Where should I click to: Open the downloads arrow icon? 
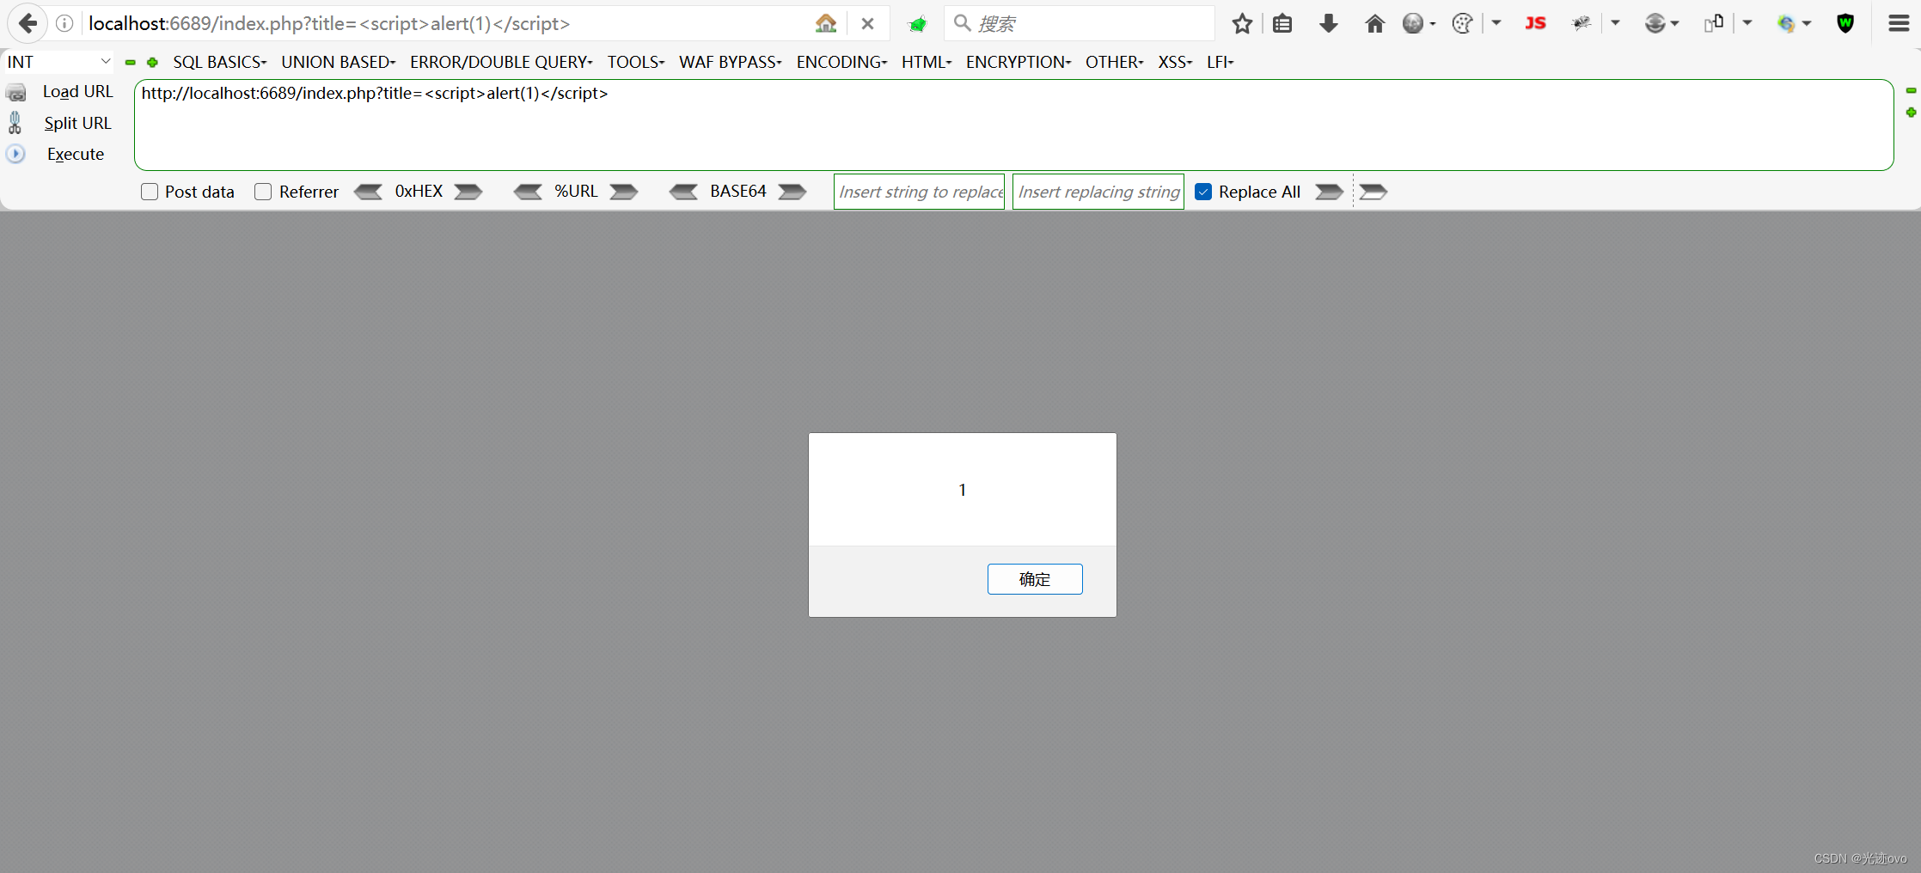click(1328, 23)
